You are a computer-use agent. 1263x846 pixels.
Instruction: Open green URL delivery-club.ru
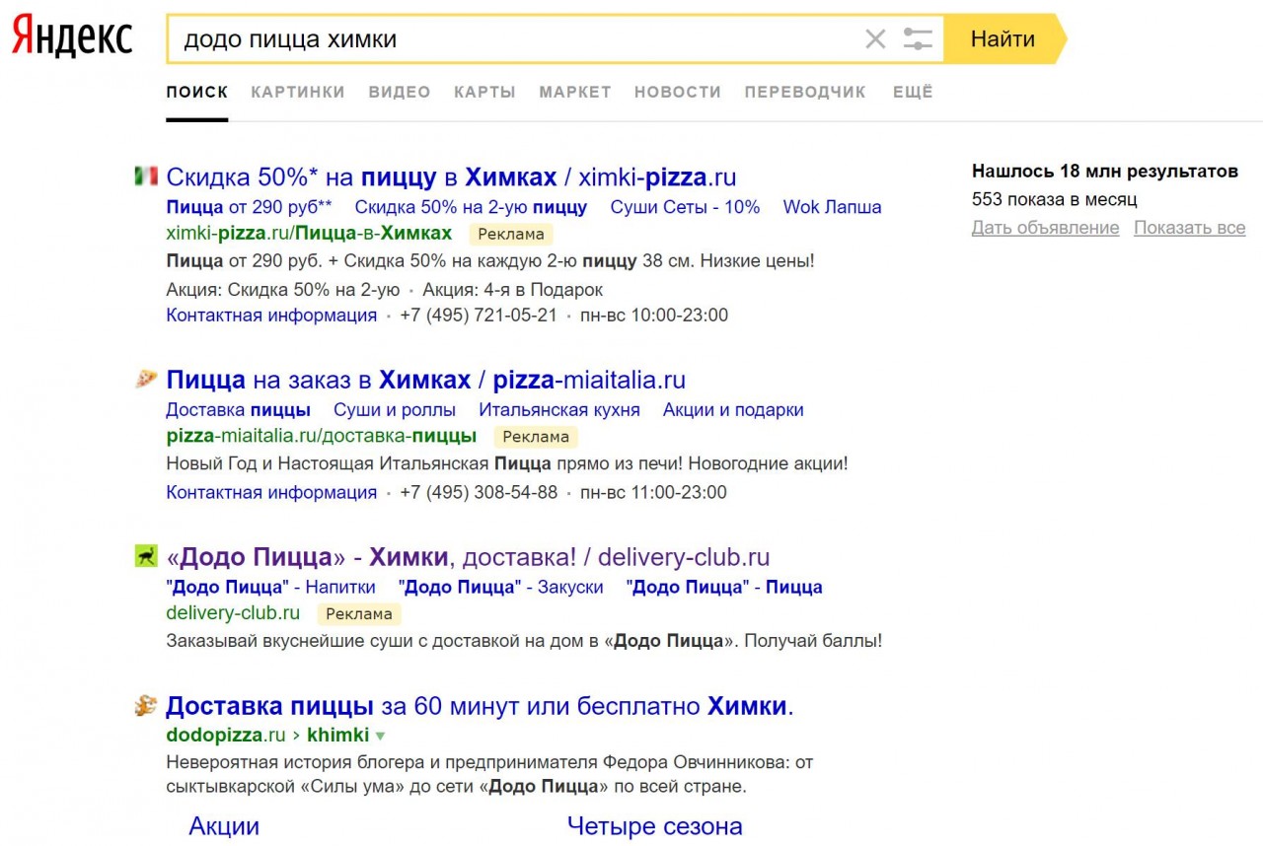[233, 613]
